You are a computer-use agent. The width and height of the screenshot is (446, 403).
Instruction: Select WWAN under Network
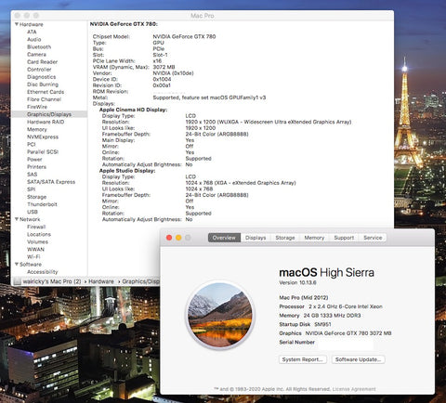(35, 249)
